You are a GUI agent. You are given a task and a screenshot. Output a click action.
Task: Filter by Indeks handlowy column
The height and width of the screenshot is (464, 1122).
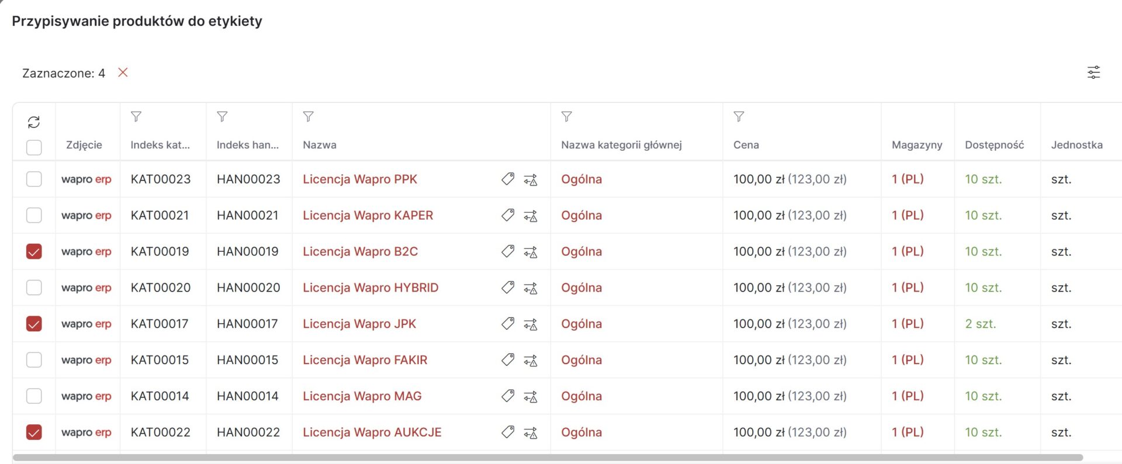point(222,116)
